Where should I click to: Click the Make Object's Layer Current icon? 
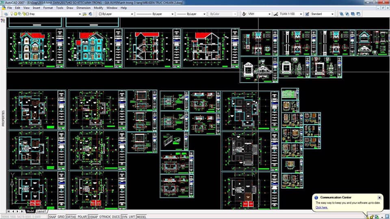tap(85, 14)
